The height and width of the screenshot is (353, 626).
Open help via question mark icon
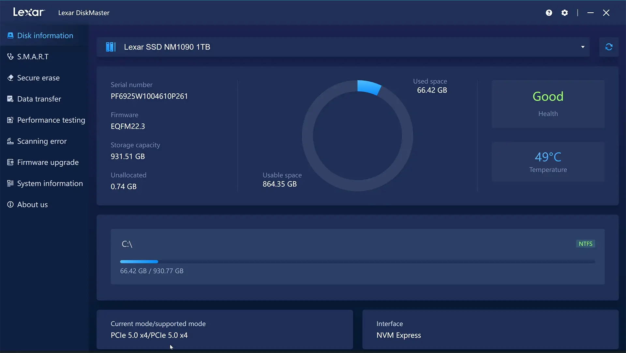[x=549, y=13]
